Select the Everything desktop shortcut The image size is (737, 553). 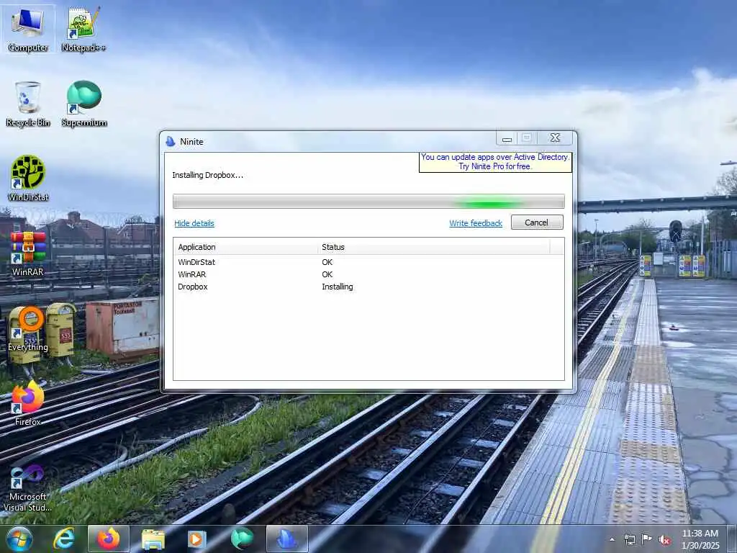pos(28,328)
